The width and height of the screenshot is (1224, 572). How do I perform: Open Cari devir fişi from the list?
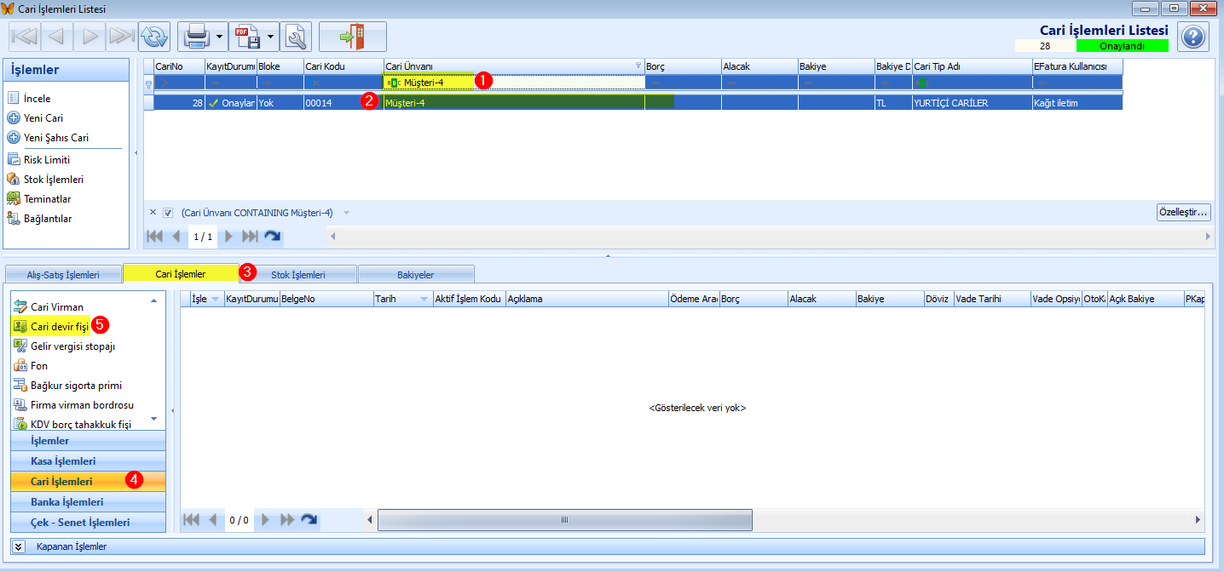point(59,326)
